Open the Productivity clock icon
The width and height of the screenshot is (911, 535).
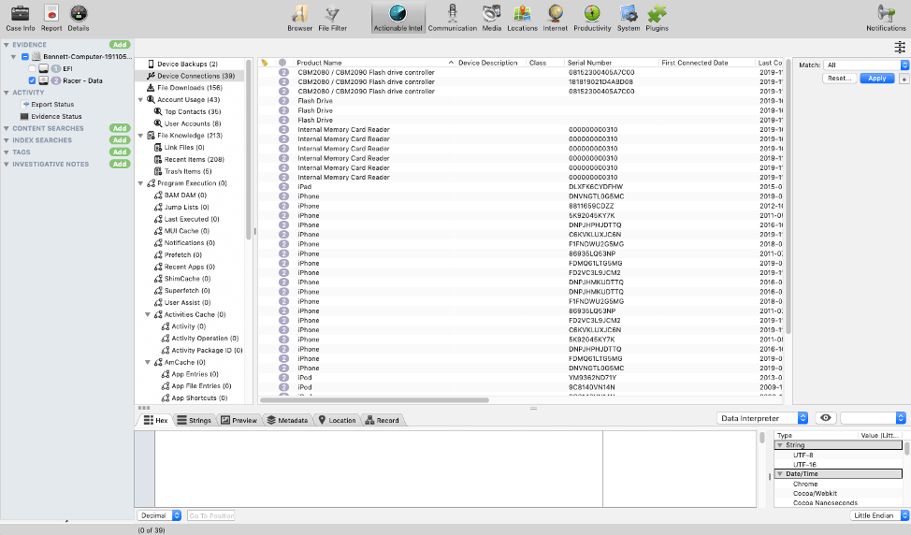(x=592, y=14)
